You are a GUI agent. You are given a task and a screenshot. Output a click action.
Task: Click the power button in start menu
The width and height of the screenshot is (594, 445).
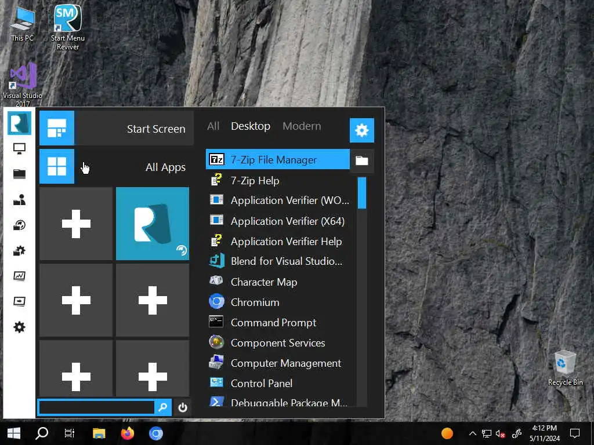pyautogui.click(x=183, y=407)
